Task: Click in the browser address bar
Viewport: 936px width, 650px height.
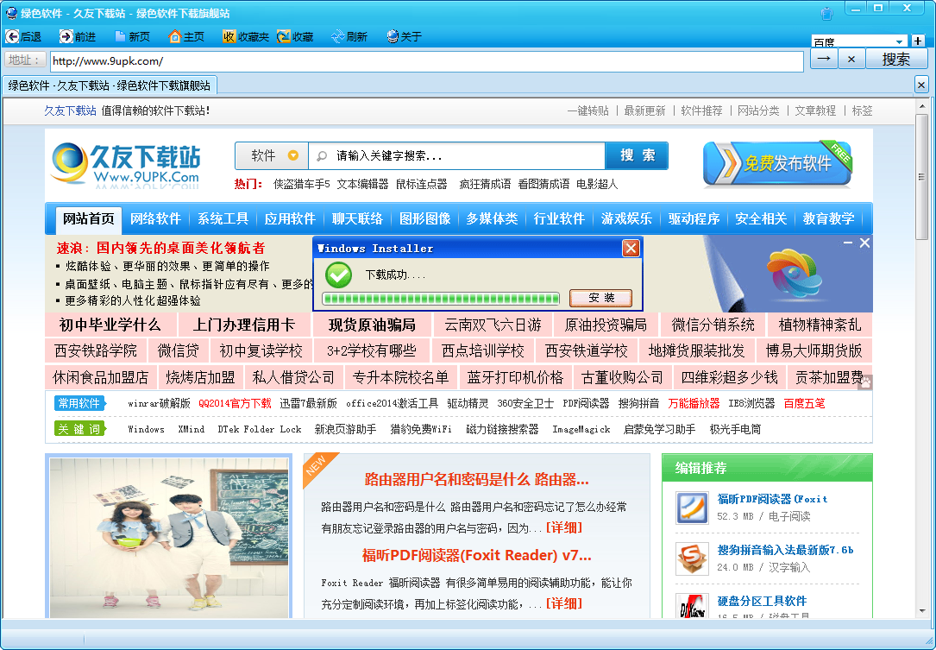Action: tap(427, 61)
